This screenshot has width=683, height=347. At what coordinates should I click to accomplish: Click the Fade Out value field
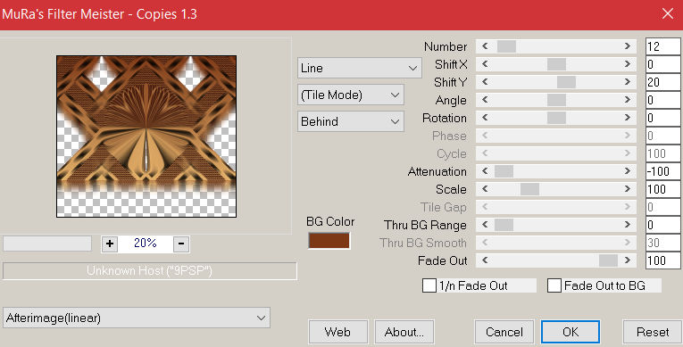(x=663, y=260)
